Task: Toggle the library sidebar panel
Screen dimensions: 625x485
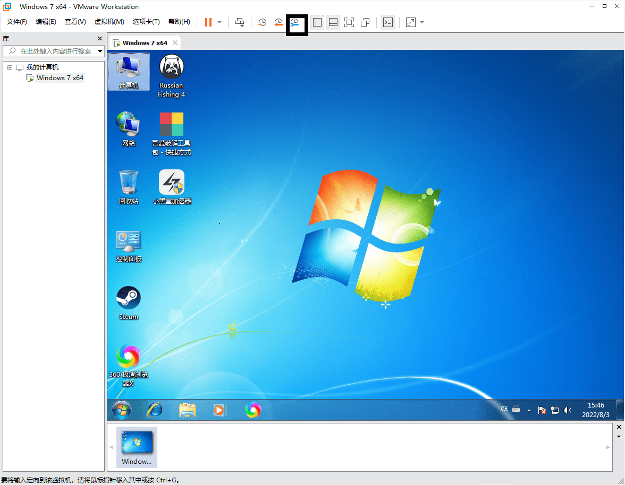Action: click(x=317, y=22)
